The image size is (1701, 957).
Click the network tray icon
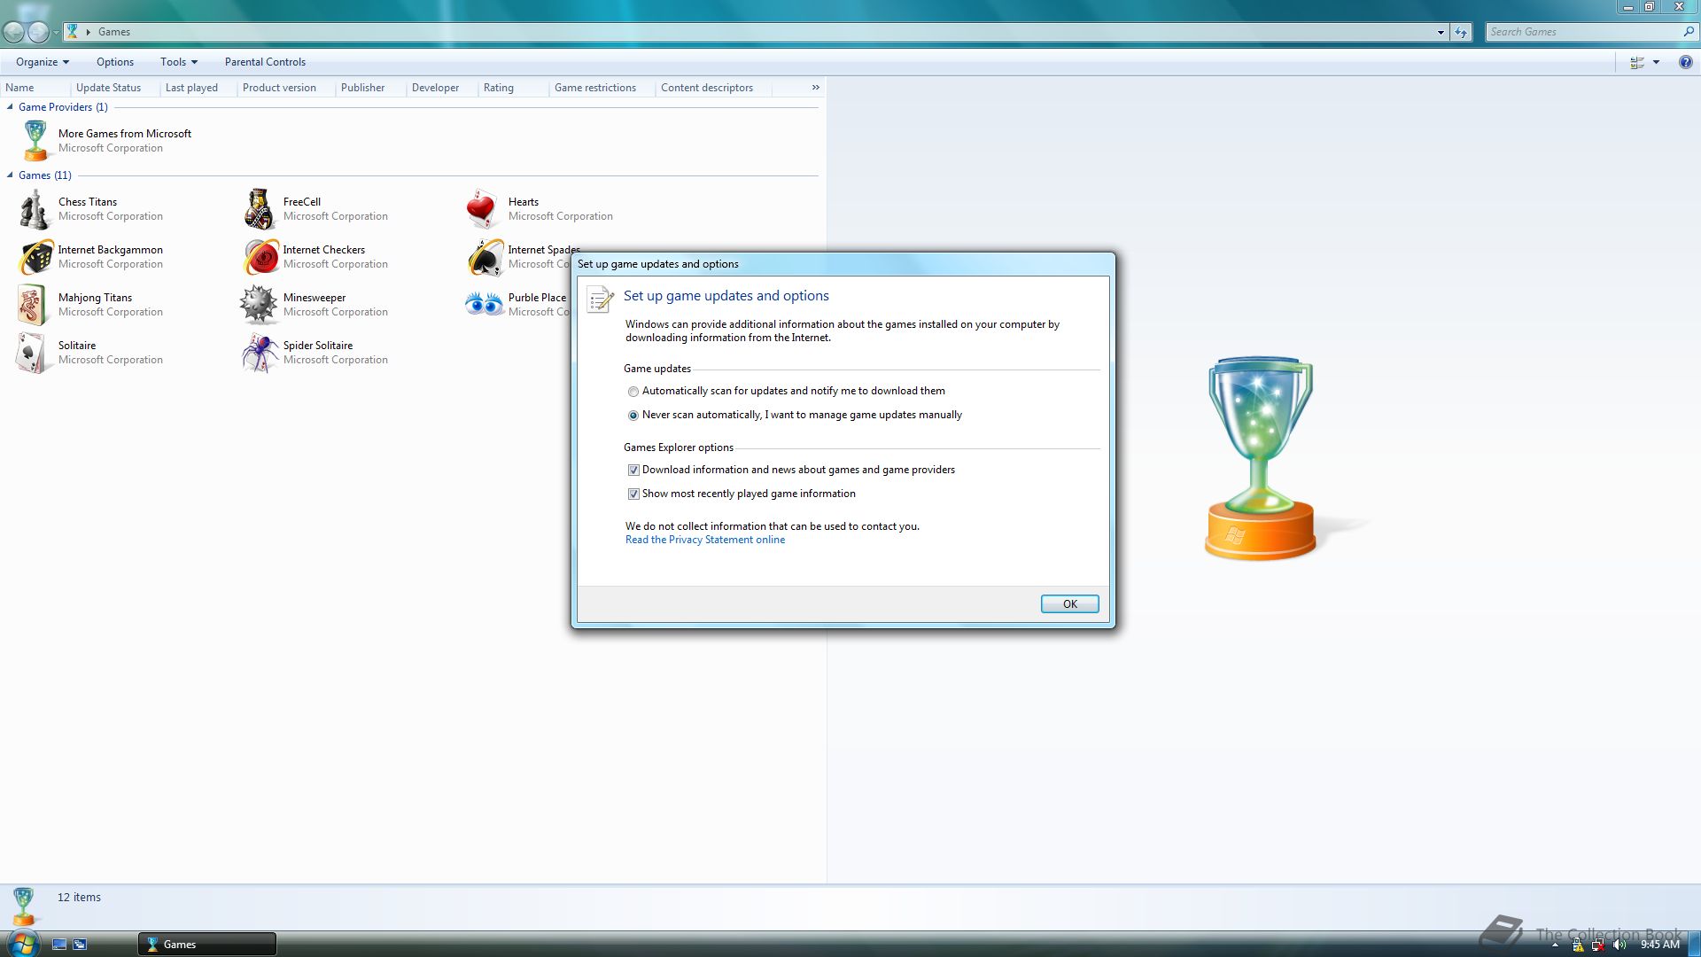[1598, 945]
